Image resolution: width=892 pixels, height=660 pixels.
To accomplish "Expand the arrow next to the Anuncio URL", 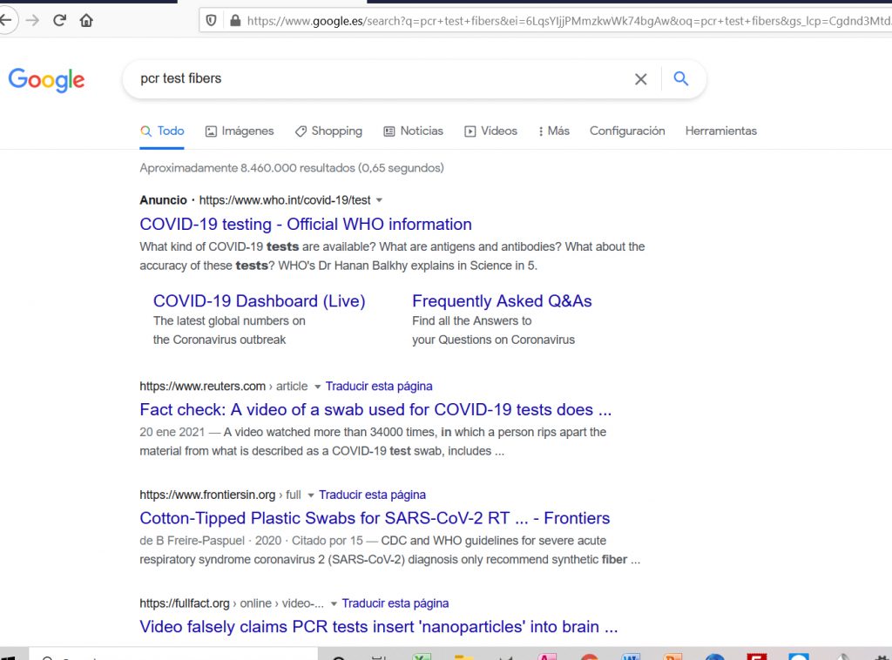I will [377, 199].
